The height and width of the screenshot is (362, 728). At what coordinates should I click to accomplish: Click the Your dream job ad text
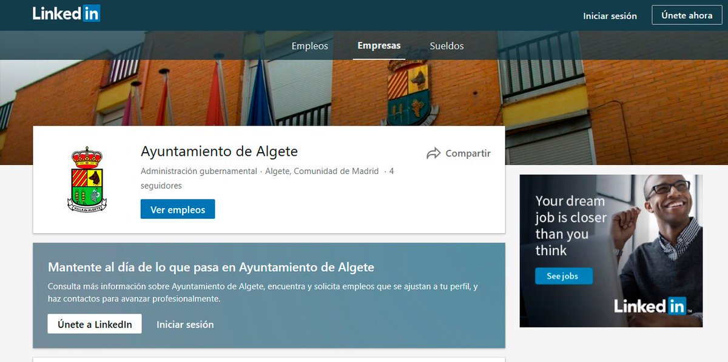570,226
